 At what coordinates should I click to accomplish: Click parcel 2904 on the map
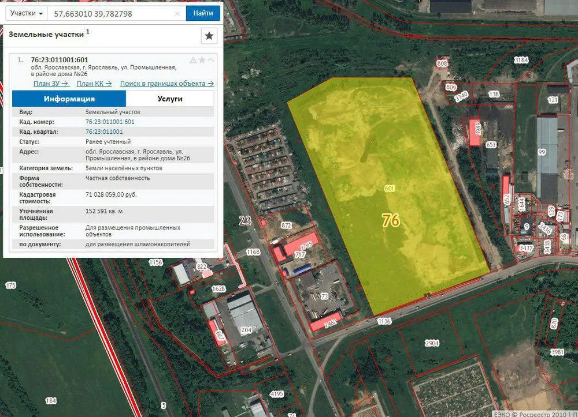point(432,343)
